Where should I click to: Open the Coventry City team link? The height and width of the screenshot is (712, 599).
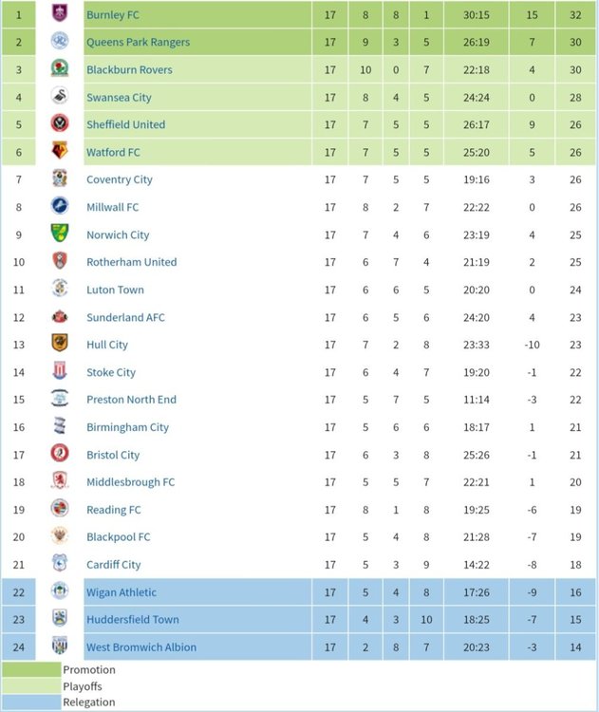(120, 179)
